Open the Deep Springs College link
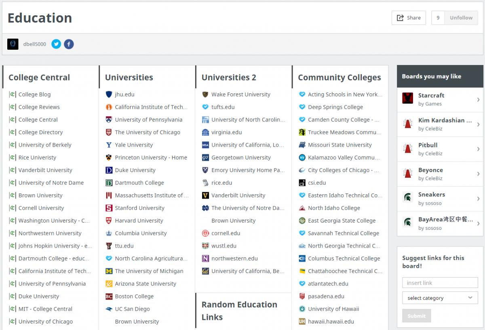 [335, 107]
